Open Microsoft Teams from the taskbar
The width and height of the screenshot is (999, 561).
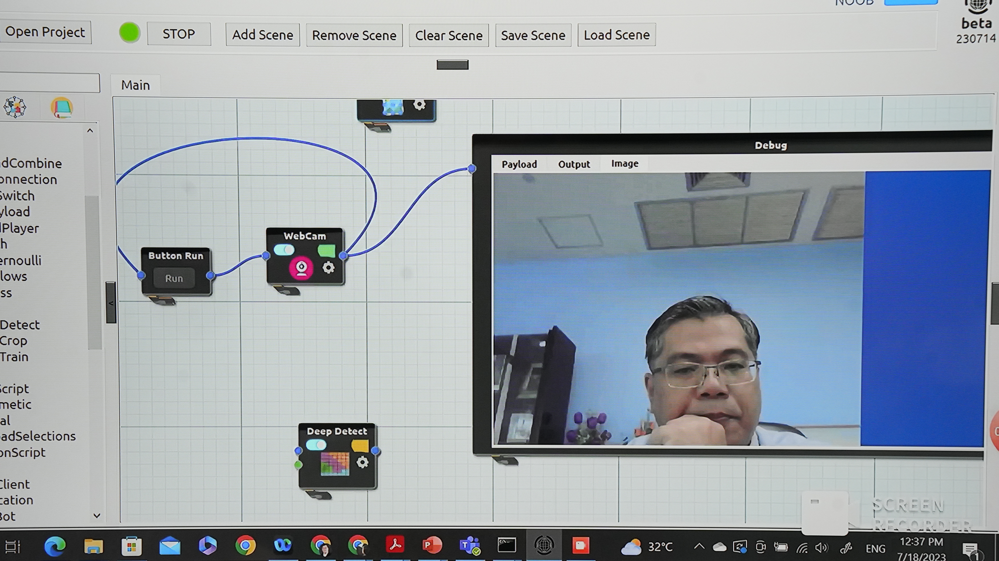point(470,546)
